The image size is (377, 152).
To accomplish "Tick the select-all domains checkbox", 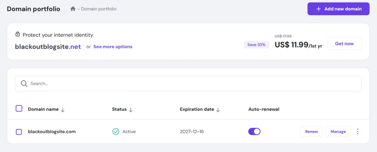I will coord(19,109).
